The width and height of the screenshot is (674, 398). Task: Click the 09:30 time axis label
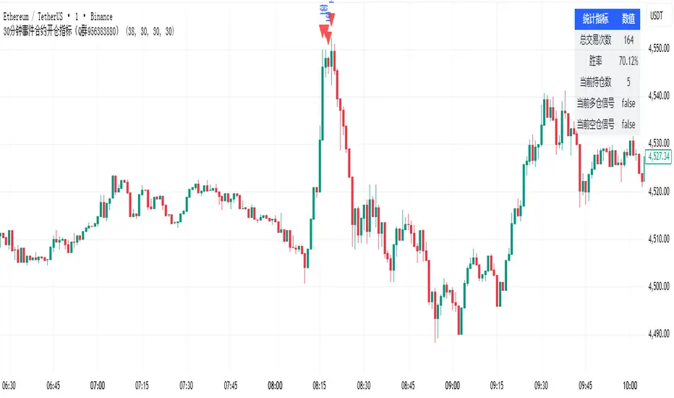[540, 386]
